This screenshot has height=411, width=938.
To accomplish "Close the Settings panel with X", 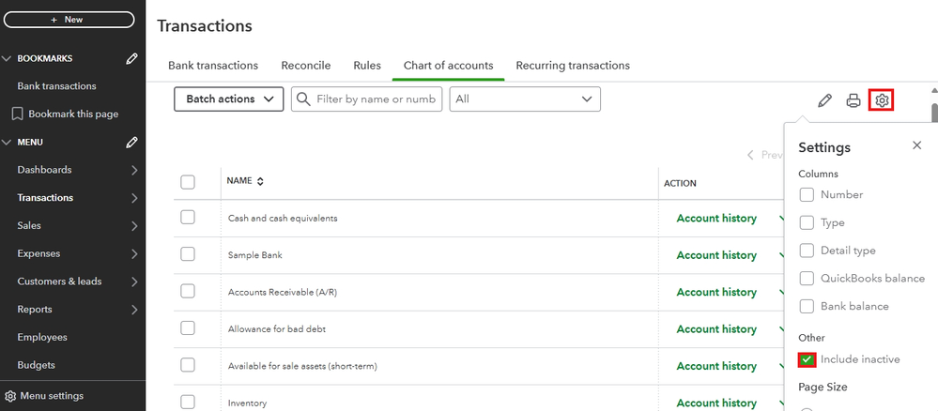I will coord(917,145).
